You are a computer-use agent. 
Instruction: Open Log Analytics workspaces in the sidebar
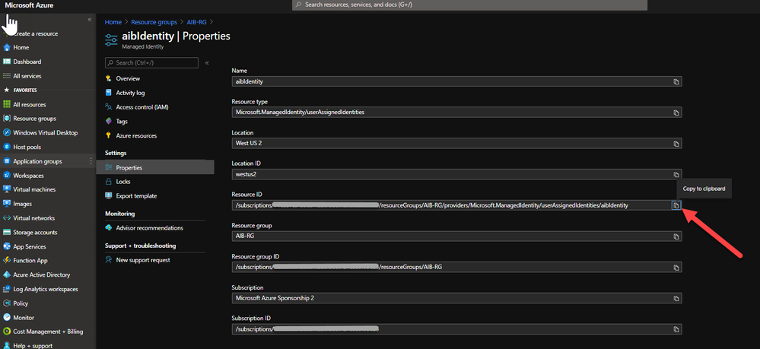47,289
